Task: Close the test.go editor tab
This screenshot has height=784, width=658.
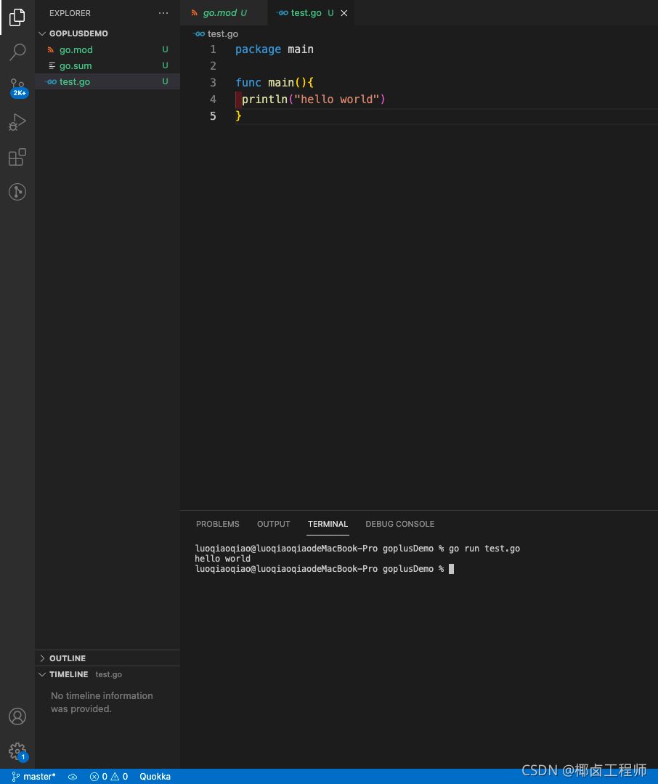Action: point(344,13)
